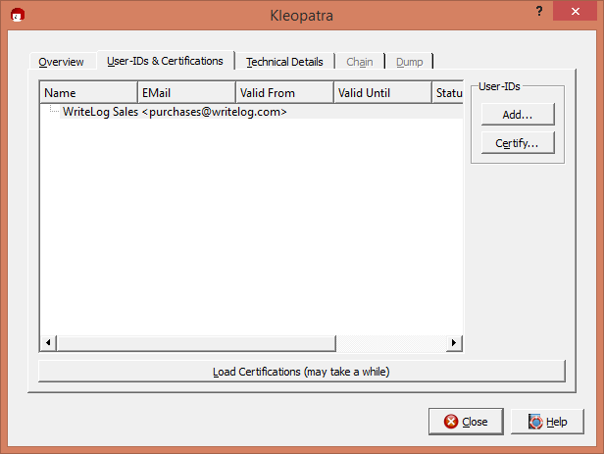Click the scroll left arrow of horizontal scrollbar
This screenshot has height=454, width=604.
pyautogui.click(x=48, y=343)
